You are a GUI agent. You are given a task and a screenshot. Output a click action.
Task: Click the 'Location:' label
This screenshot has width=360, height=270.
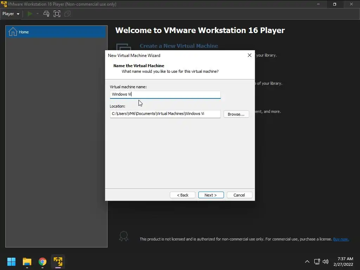pos(117,106)
